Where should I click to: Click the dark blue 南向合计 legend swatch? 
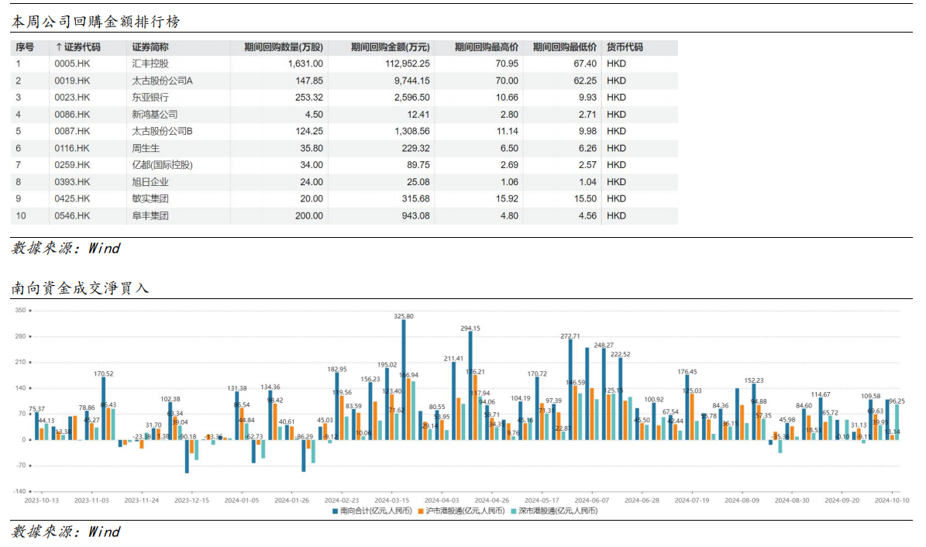pos(336,511)
